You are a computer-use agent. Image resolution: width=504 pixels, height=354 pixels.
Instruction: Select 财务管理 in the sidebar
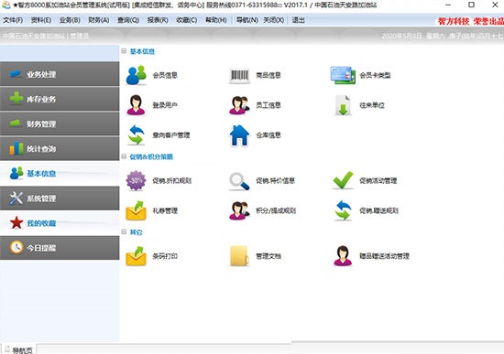tap(60, 123)
